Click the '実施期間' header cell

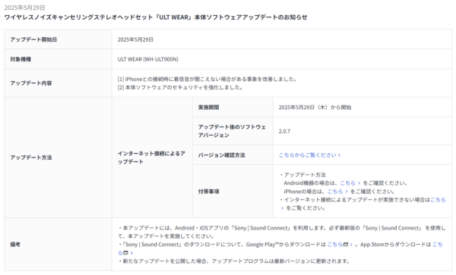tap(233, 108)
